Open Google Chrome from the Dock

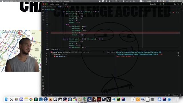[31, 99]
